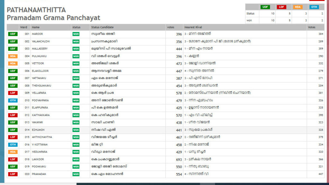Click the Ward column header
This screenshot has height=185, width=329.
click(23, 27)
